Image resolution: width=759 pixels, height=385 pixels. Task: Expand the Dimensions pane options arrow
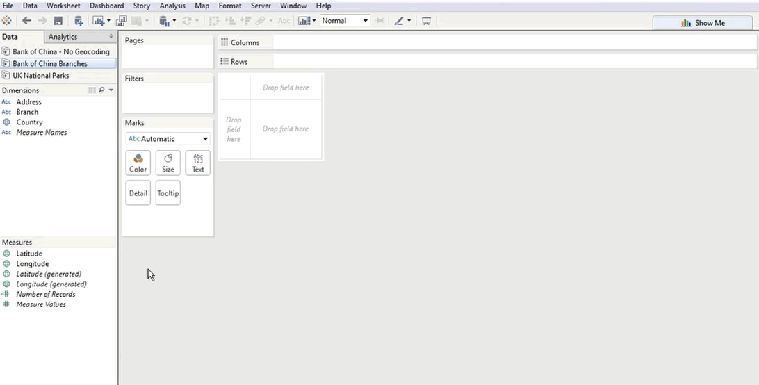pyautogui.click(x=111, y=90)
